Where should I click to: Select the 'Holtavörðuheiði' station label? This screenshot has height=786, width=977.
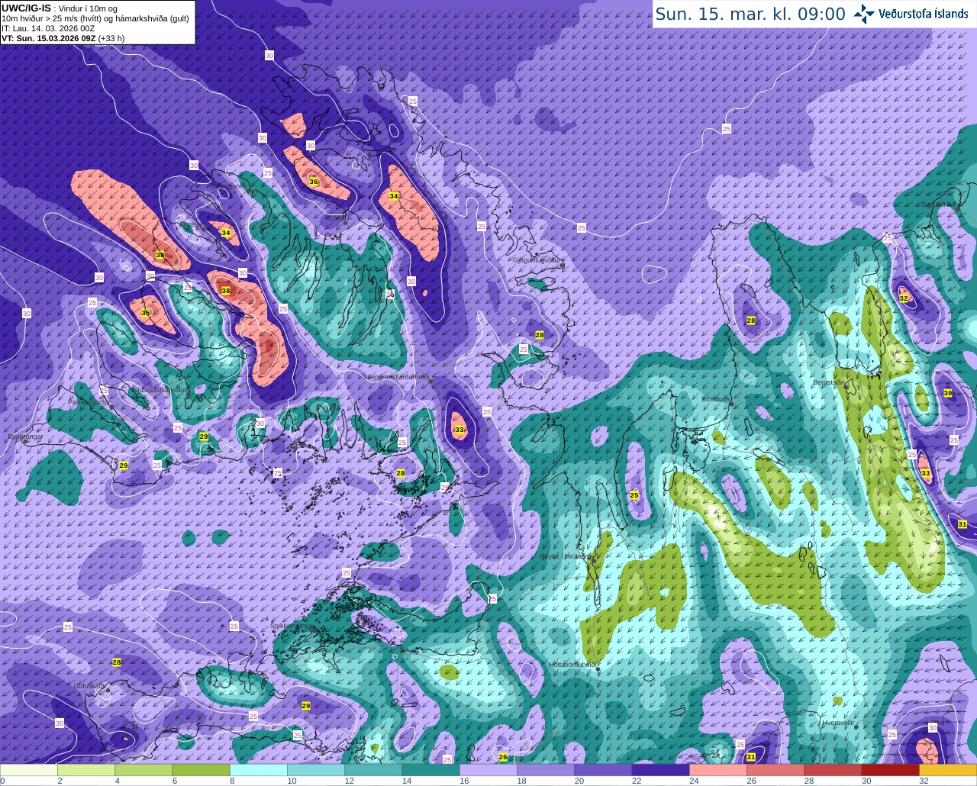(572, 664)
